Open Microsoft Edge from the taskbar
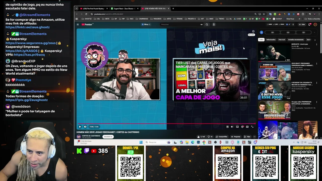 pos(193,142)
